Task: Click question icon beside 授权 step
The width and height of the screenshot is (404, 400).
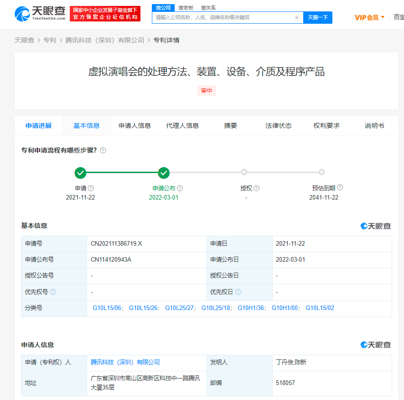Action: pos(257,188)
